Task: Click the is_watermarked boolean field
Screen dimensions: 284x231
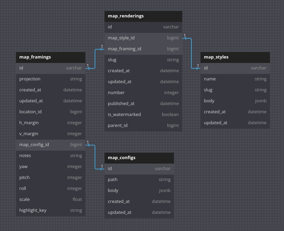Action: tap(143, 115)
